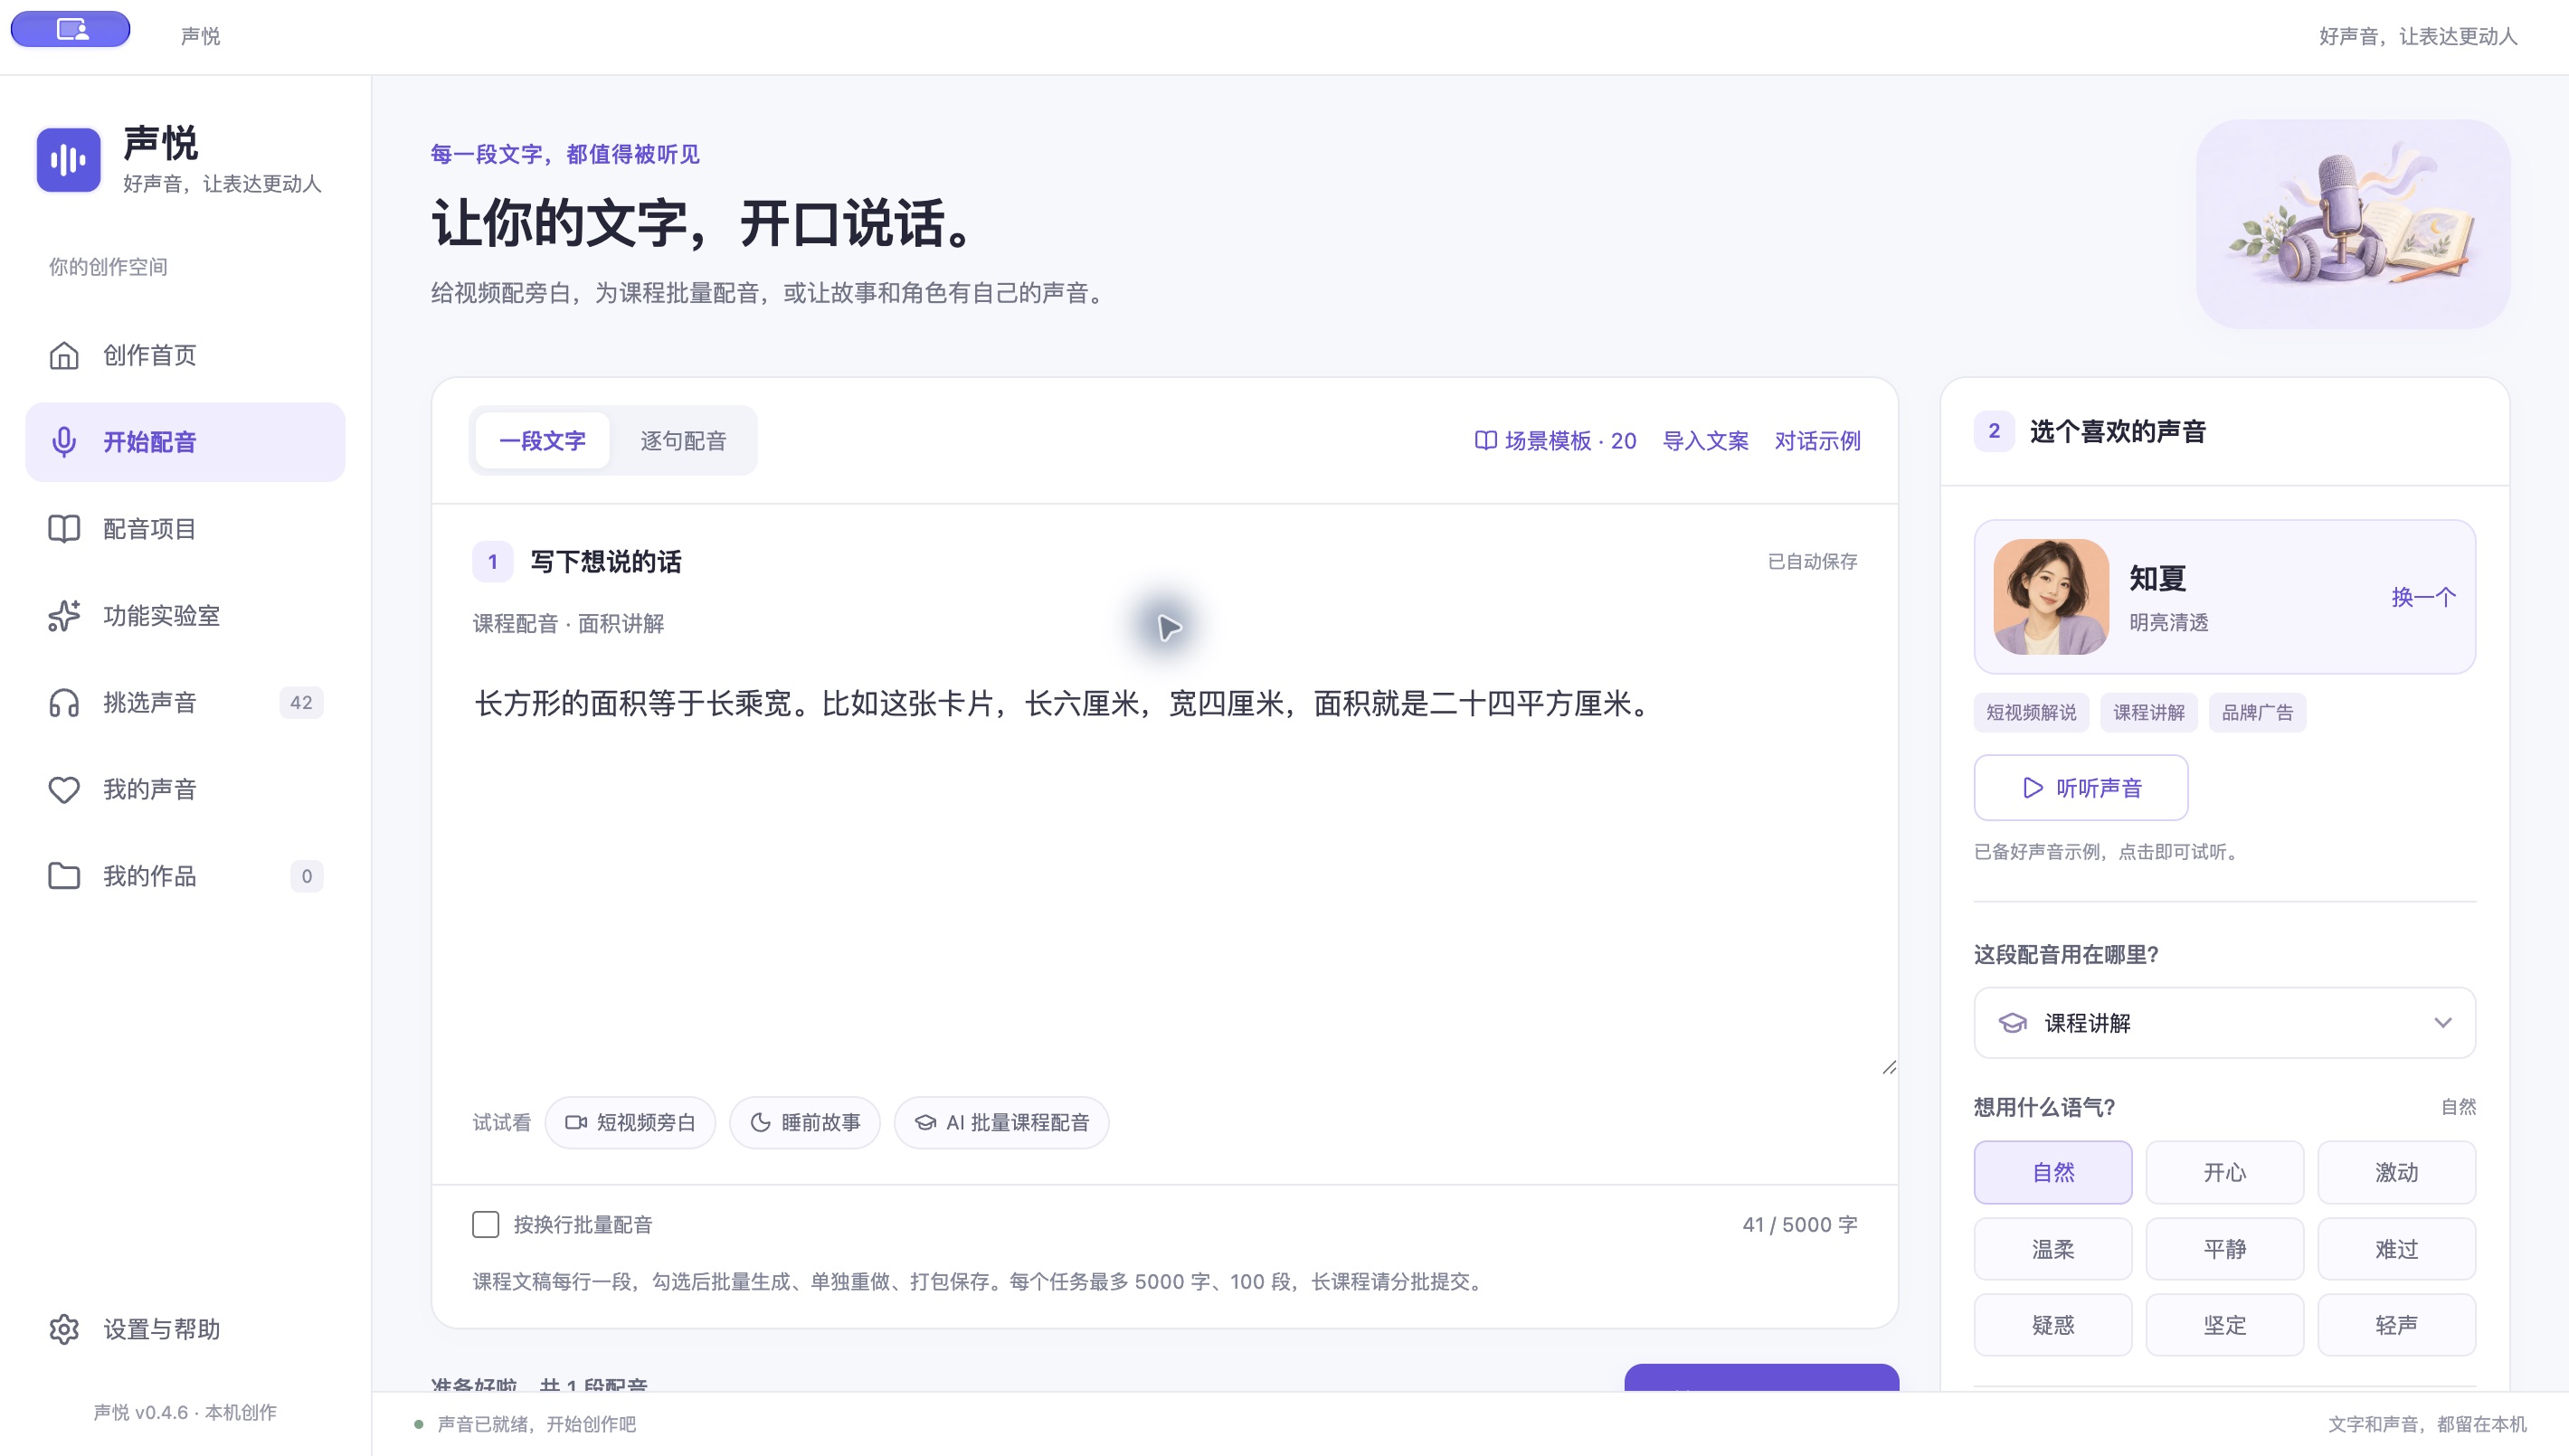Click the 声悦 waveform logo icon
2569x1456 pixels.
point(69,159)
